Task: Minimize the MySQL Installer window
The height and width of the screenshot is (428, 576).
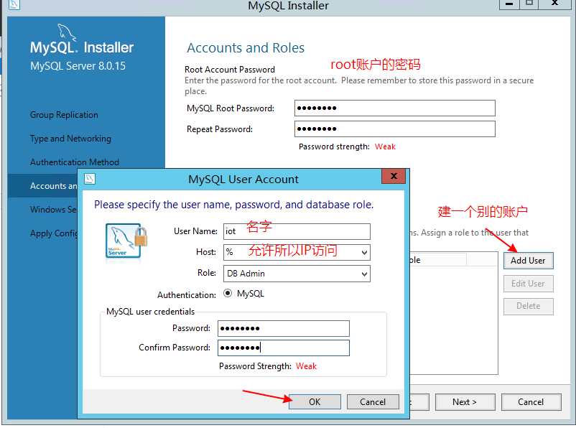Action: [509, 4]
